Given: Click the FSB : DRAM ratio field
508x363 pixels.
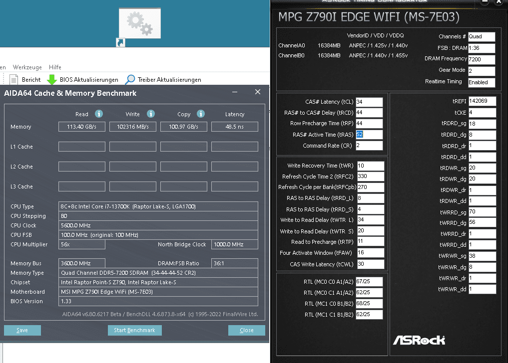Looking at the screenshot, I should point(482,48).
